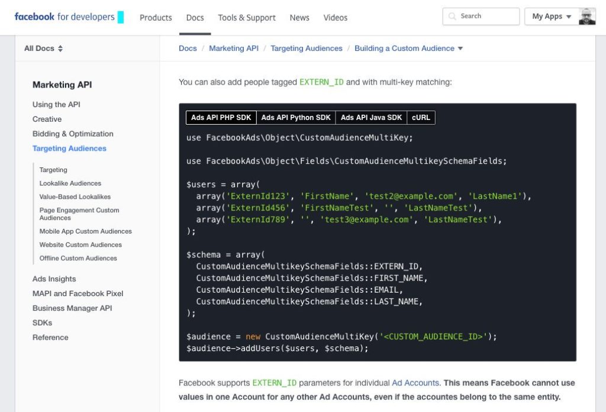Click the $schema = array( code line
606x412 pixels.
tap(225, 255)
